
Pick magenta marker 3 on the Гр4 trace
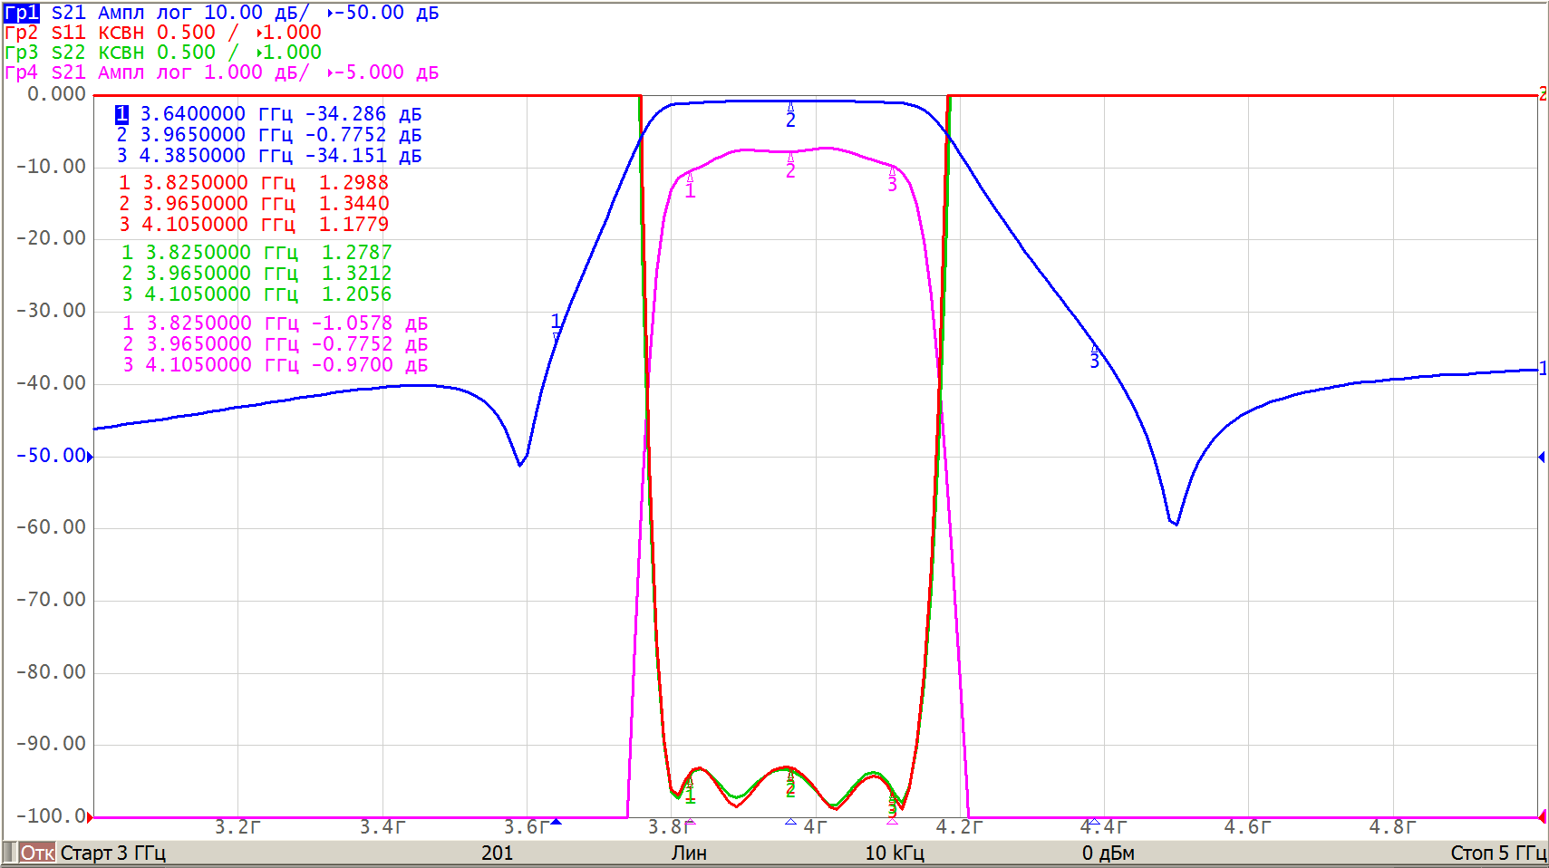tap(892, 179)
